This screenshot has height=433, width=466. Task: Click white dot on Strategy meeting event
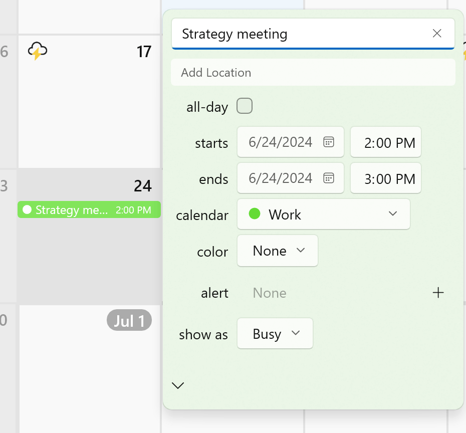pyautogui.click(x=27, y=209)
